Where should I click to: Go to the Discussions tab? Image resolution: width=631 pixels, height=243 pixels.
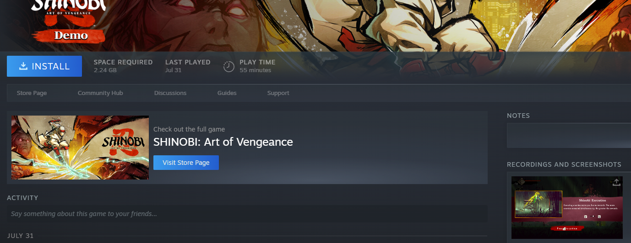point(170,93)
